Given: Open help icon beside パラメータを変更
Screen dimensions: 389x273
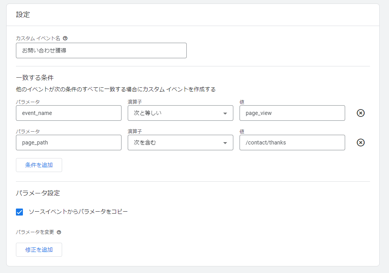Looking at the screenshot, I should (59, 232).
